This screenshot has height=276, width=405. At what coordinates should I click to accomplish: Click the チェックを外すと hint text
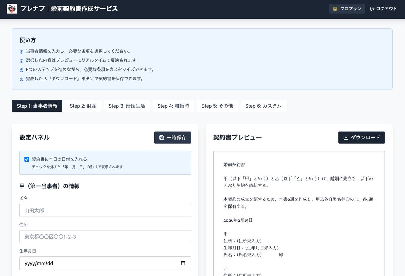[x=77, y=167]
